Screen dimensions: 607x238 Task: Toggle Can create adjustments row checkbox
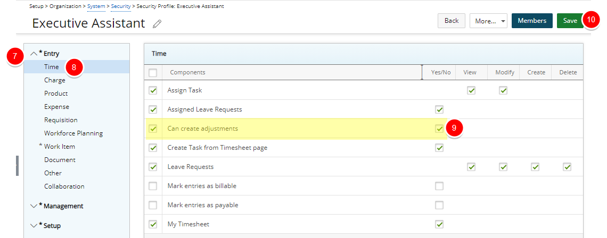click(153, 129)
